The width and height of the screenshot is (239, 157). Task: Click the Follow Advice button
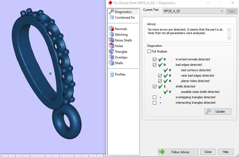pyautogui.click(x=178, y=152)
